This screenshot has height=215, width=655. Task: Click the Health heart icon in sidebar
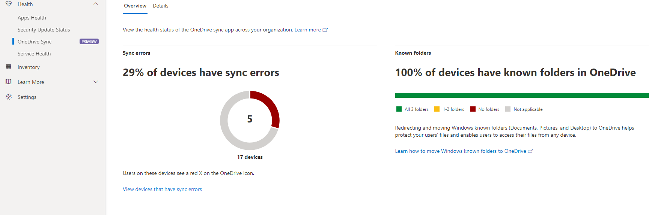(x=9, y=4)
